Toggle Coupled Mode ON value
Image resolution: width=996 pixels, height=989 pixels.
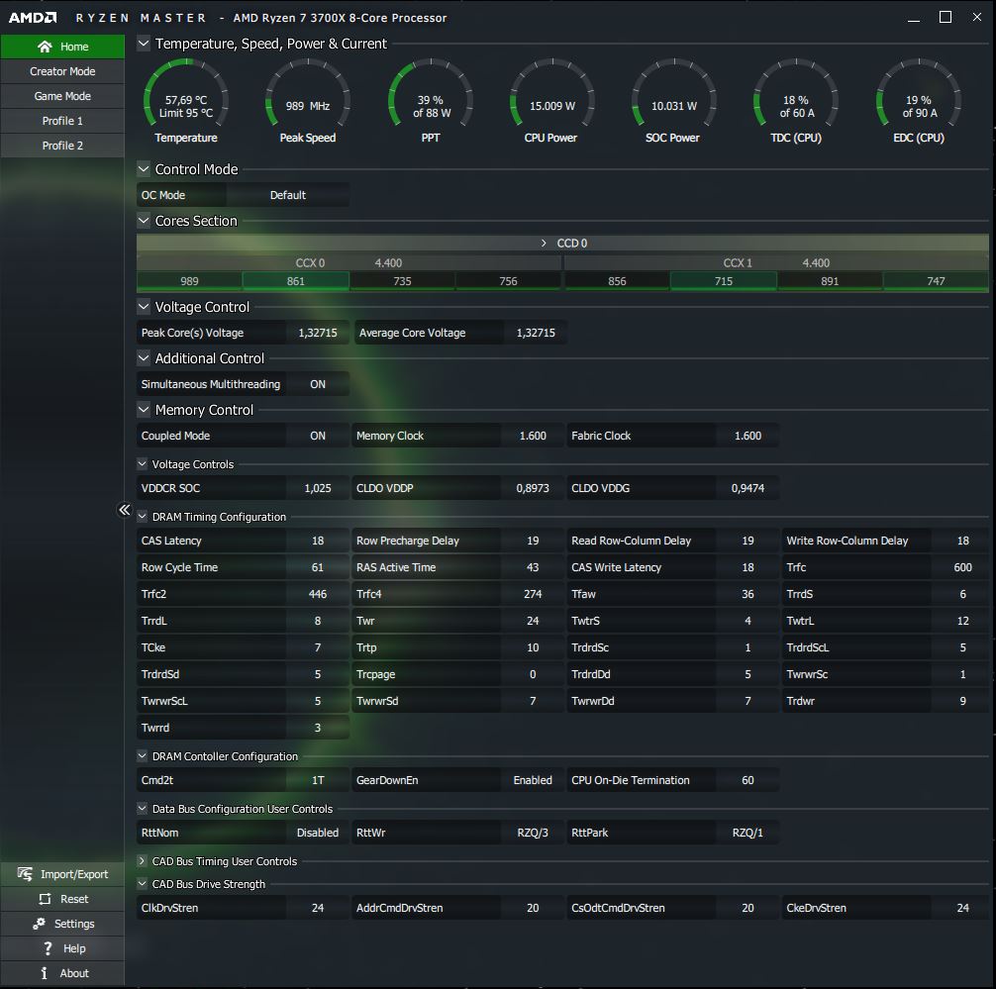pos(318,436)
